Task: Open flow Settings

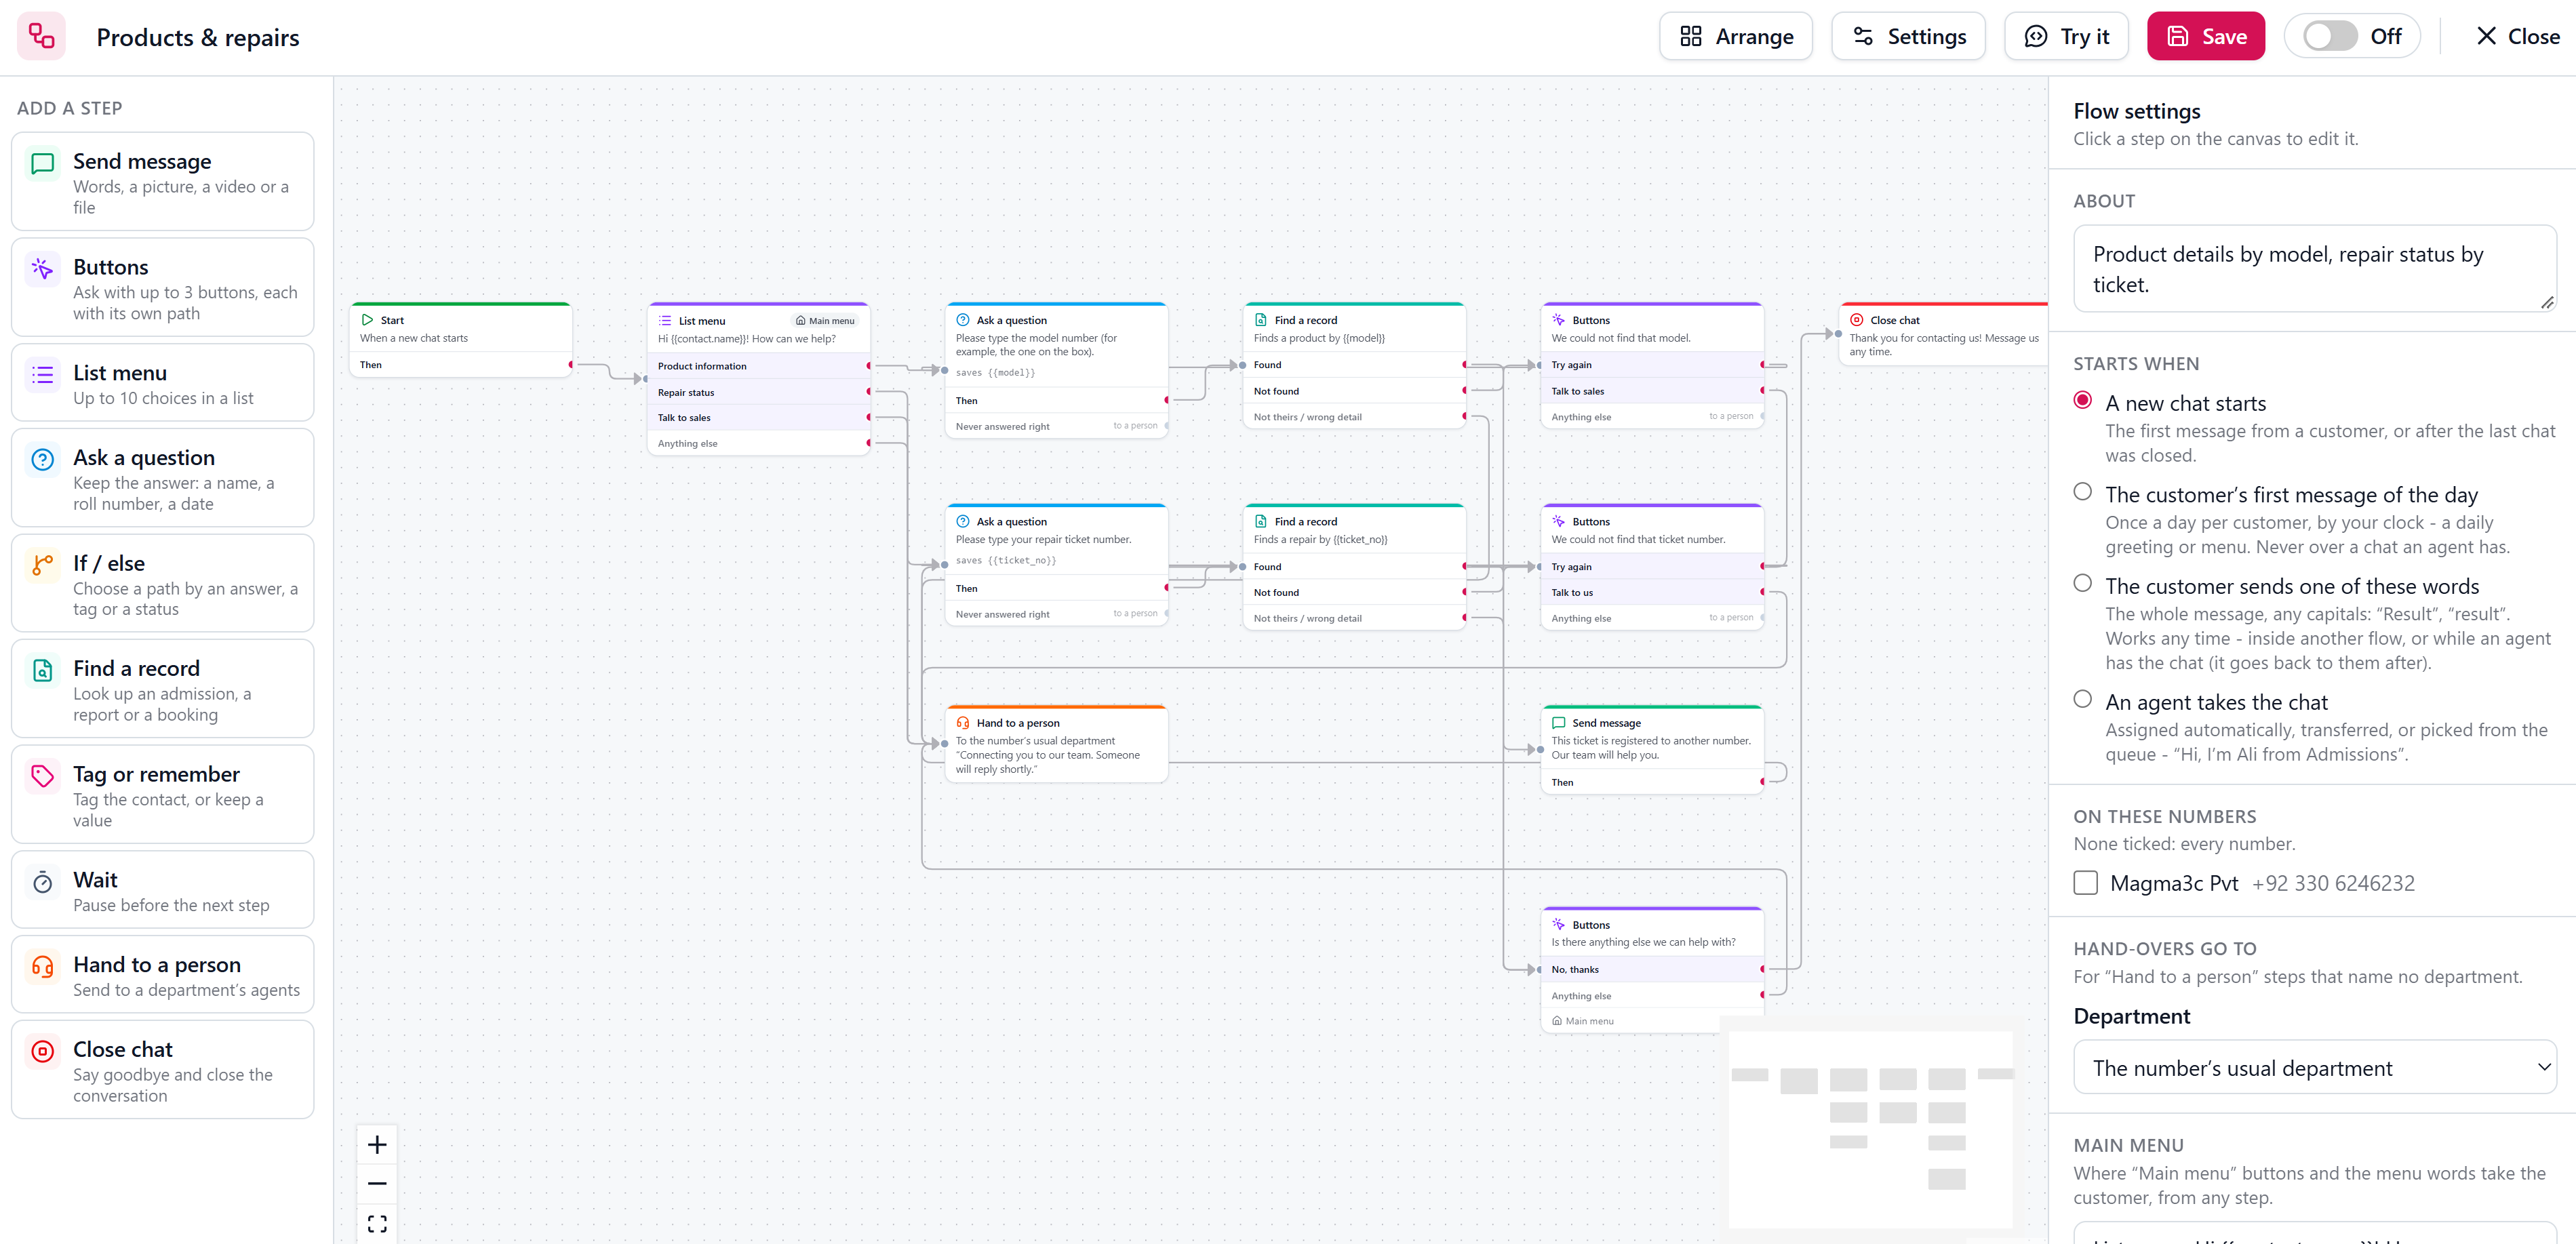Action: (1908, 36)
